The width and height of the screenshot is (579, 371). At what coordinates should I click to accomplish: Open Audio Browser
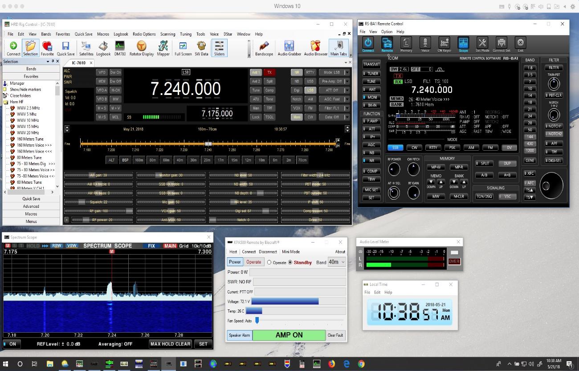[315, 48]
